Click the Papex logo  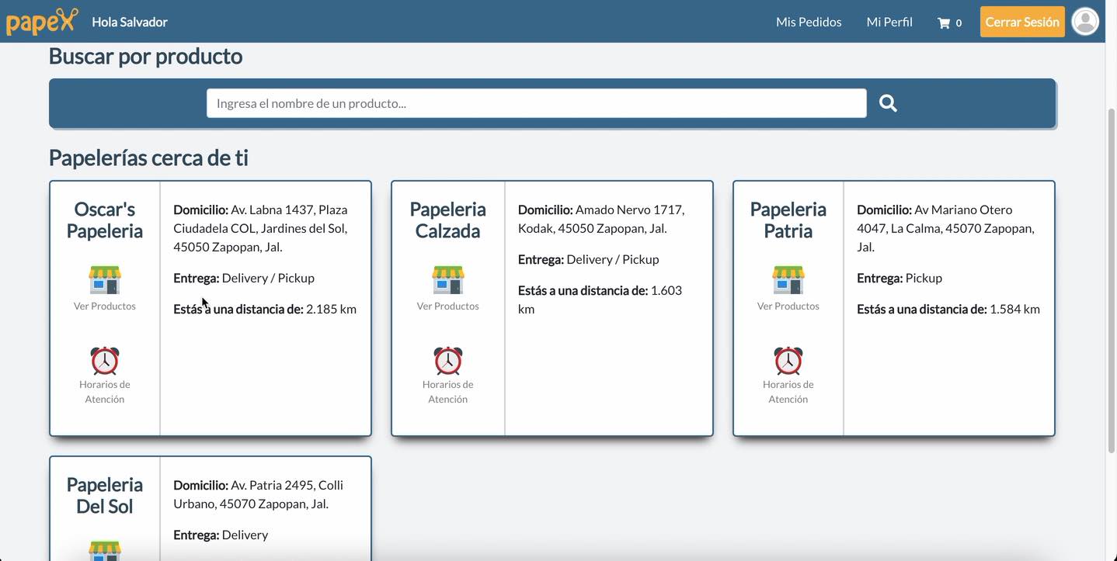(42, 22)
